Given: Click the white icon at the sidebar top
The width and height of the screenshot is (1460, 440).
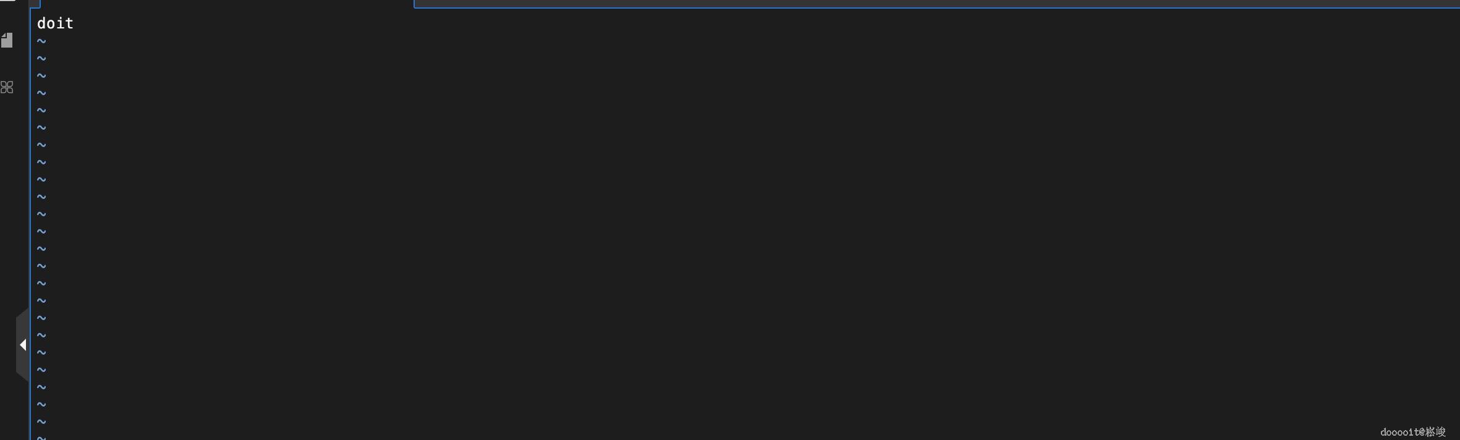Looking at the screenshot, I should [7, 1].
